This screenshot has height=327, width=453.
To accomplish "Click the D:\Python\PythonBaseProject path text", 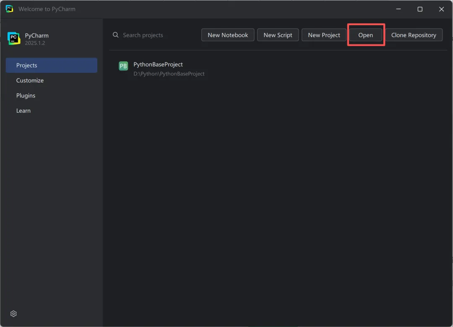I will (169, 74).
